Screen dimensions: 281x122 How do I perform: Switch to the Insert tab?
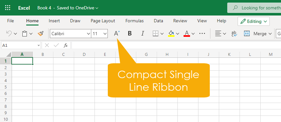(54, 21)
